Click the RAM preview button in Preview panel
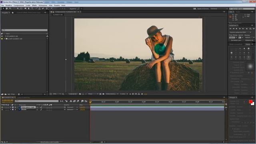The width and height of the screenshot is (256, 144). [x=254, y=28]
